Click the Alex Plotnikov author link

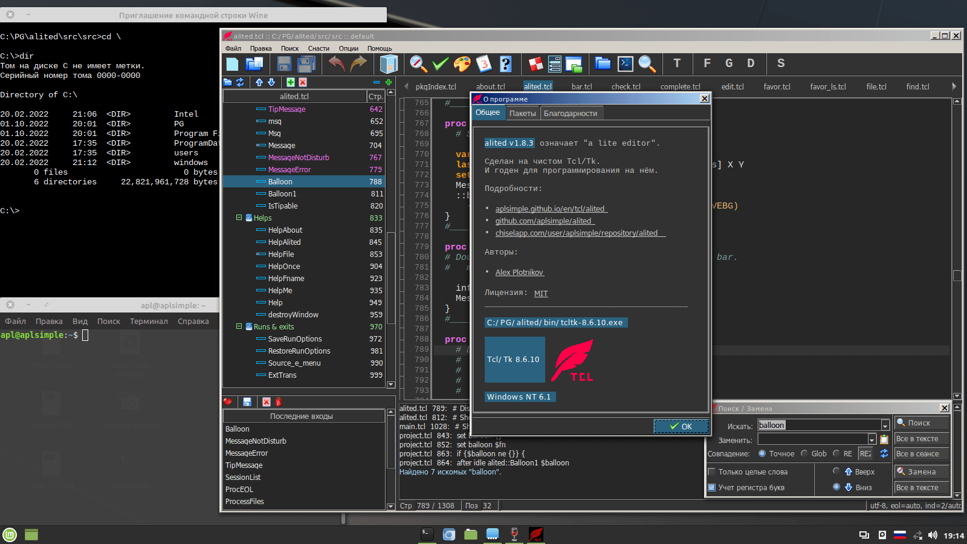point(520,273)
